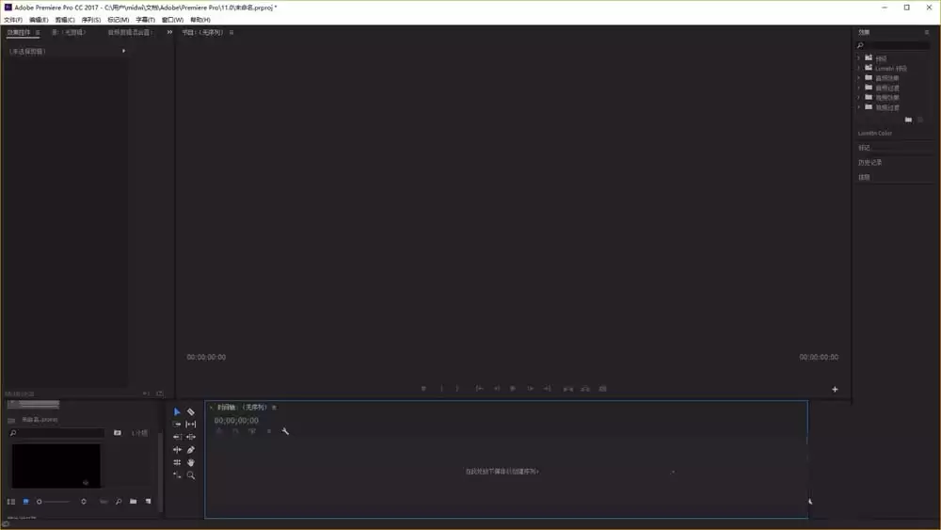Expand fifth folder in Effects tree
This screenshot has height=530, width=941.
[859, 97]
